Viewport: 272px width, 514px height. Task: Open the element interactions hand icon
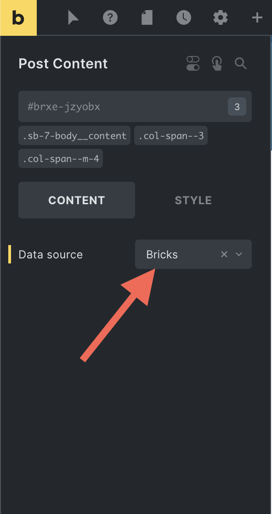tap(217, 63)
